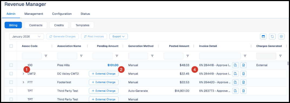Switch to the Status tab
The width and height of the screenshot is (290, 103).
point(85,14)
